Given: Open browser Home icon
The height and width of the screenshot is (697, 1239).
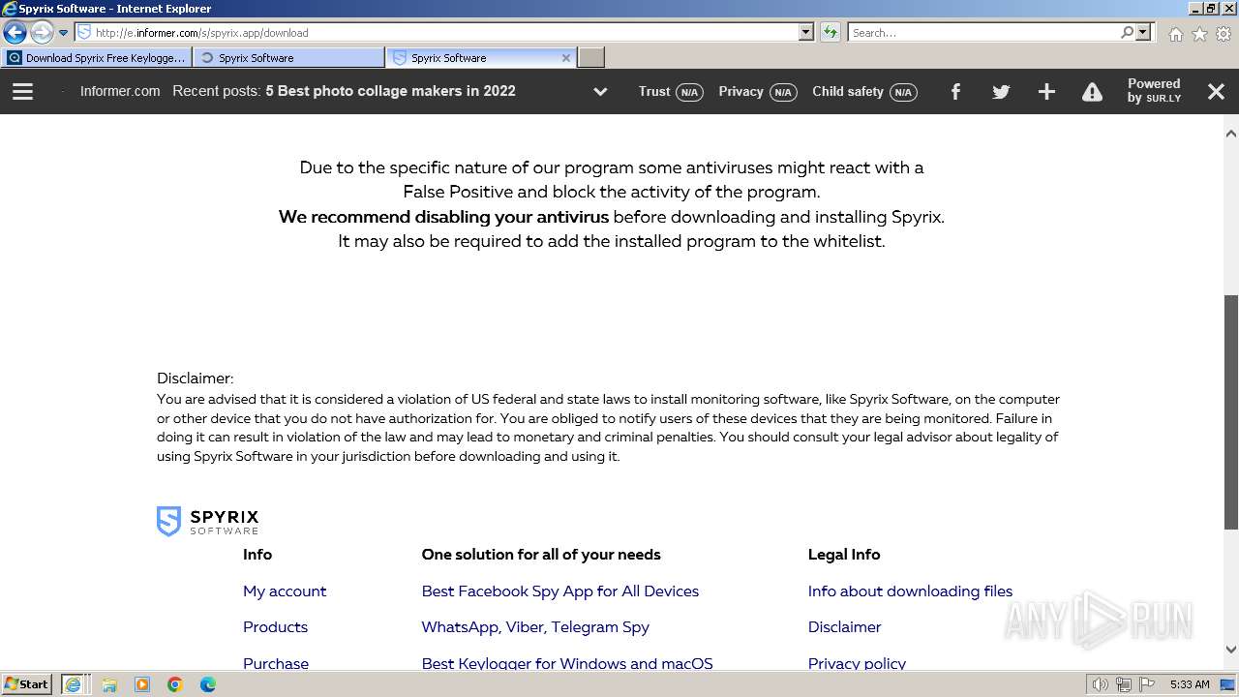Looking at the screenshot, I should [1175, 34].
